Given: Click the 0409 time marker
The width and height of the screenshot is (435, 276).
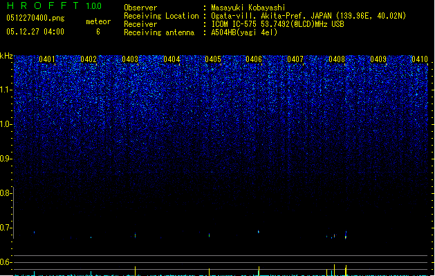Looking at the screenshot, I should [378, 59].
